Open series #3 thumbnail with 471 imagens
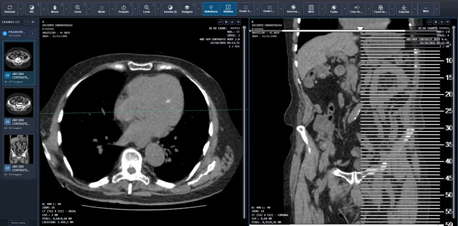458x226 pixels. click(19, 62)
